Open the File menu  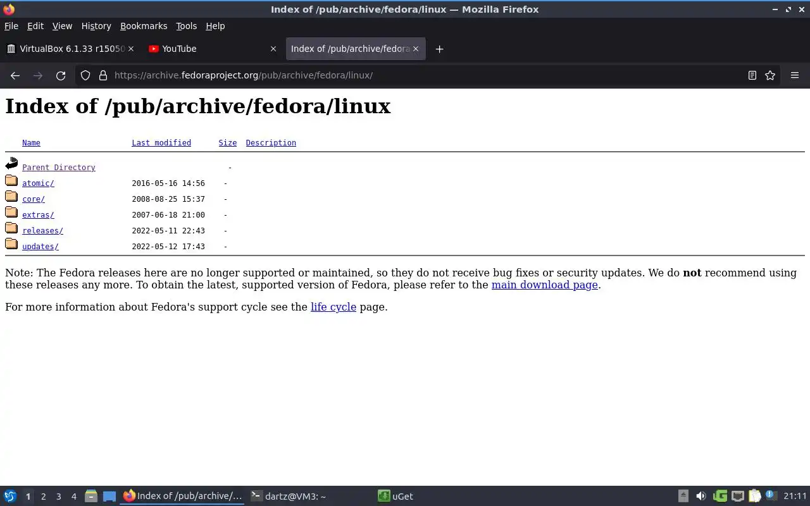pos(11,26)
